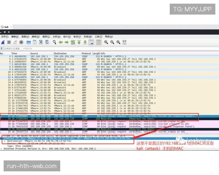Expand Internet Protocol Version 4 node
The height and width of the screenshot is (175, 219).
(x=1, y=149)
